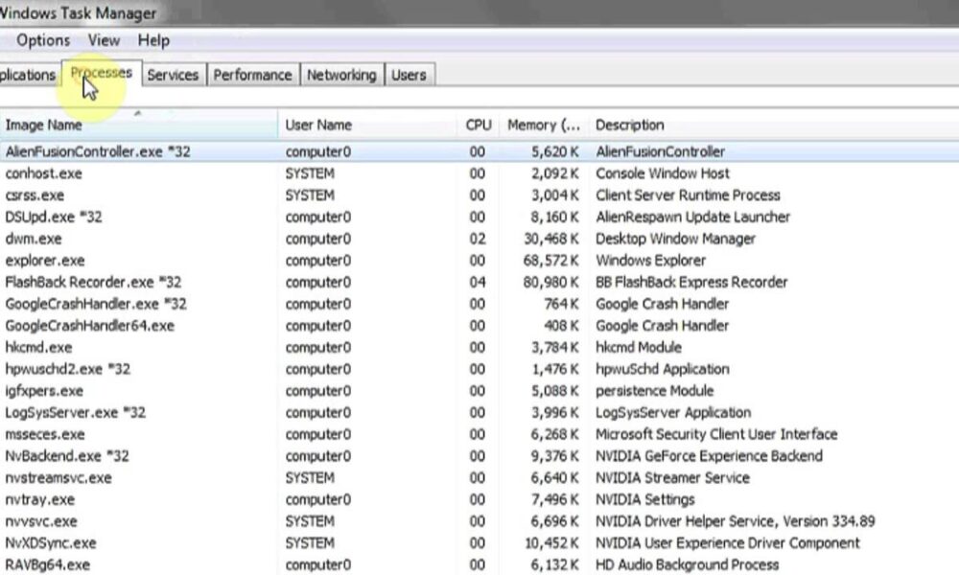Select the RAVBg64.exe process
This screenshot has width=959, height=575.
479,564
